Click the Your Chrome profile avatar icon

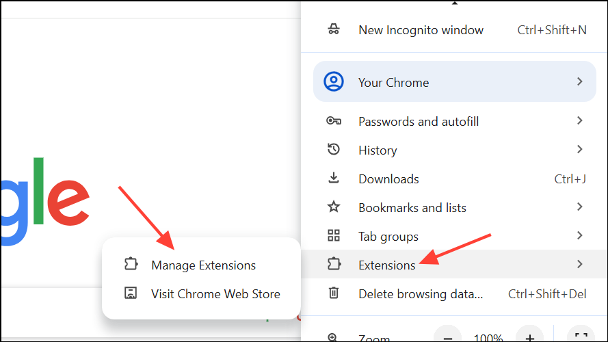click(x=334, y=82)
